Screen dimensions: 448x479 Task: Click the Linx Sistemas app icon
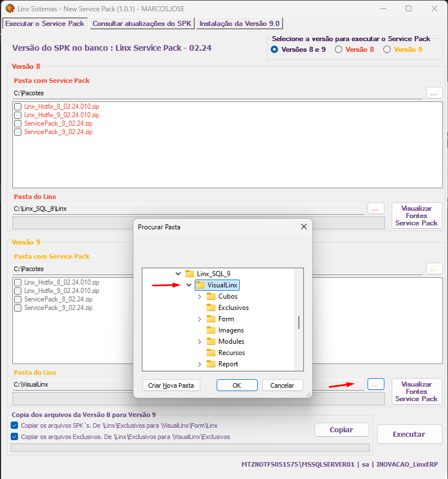10,8
